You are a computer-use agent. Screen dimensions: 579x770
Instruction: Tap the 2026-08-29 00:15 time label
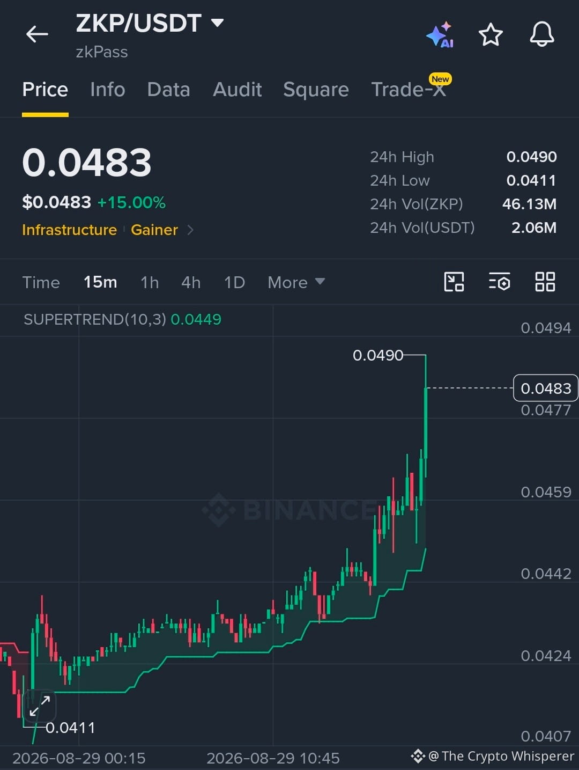click(x=79, y=758)
